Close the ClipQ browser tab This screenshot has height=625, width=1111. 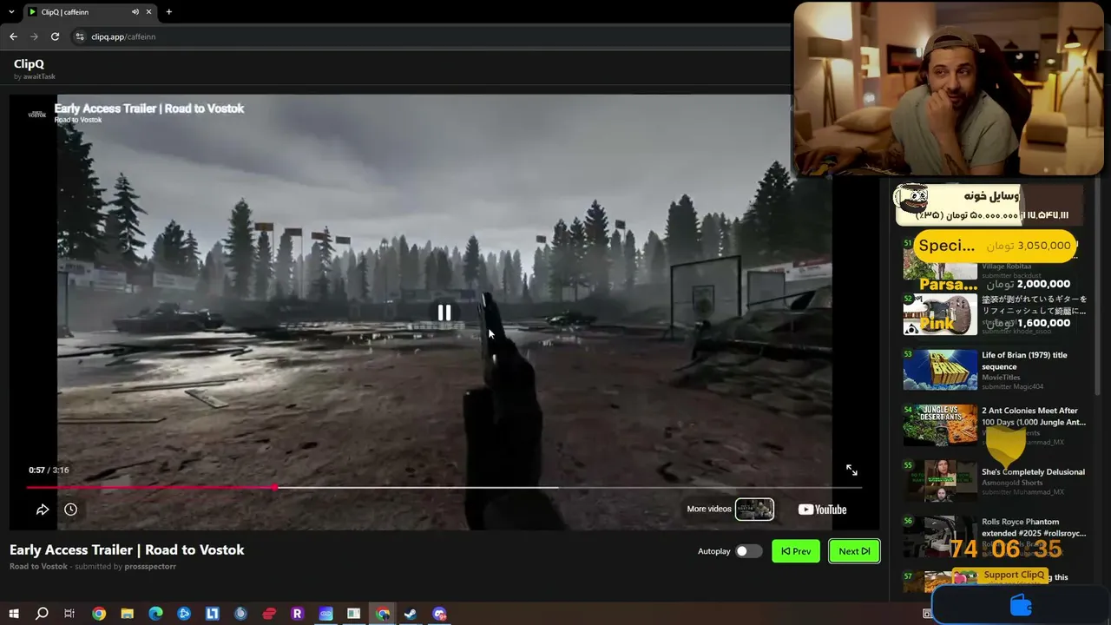pos(149,12)
